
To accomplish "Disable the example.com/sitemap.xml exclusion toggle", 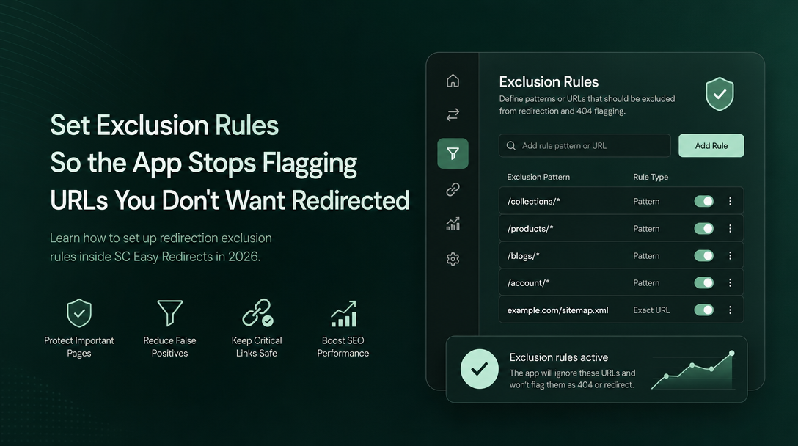I will (704, 310).
